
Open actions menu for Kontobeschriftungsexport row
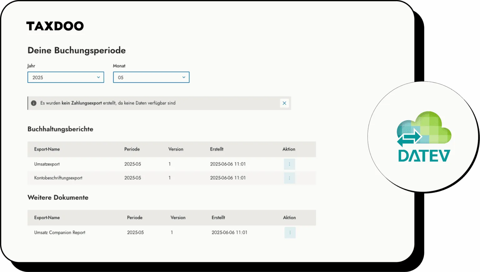pyautogui.click(x=289, y=178)
